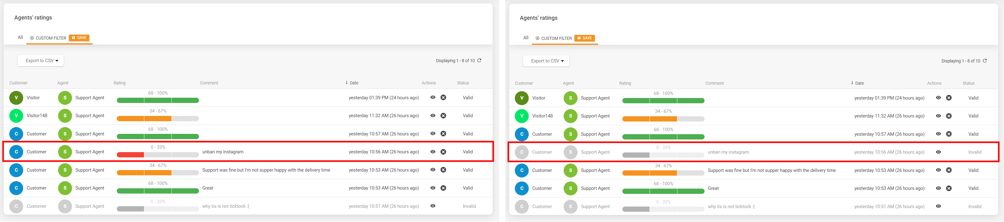Expand Export to CSV menu in right panel

coord(546,61)
